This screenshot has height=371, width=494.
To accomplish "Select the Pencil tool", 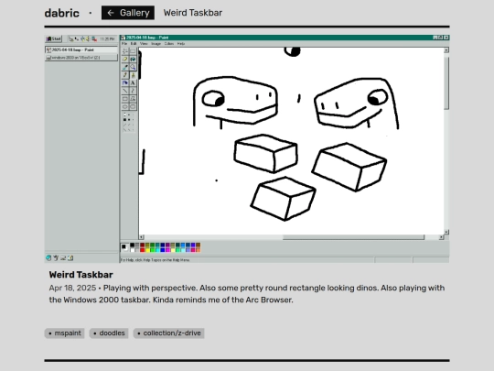I will pos(125,75).
